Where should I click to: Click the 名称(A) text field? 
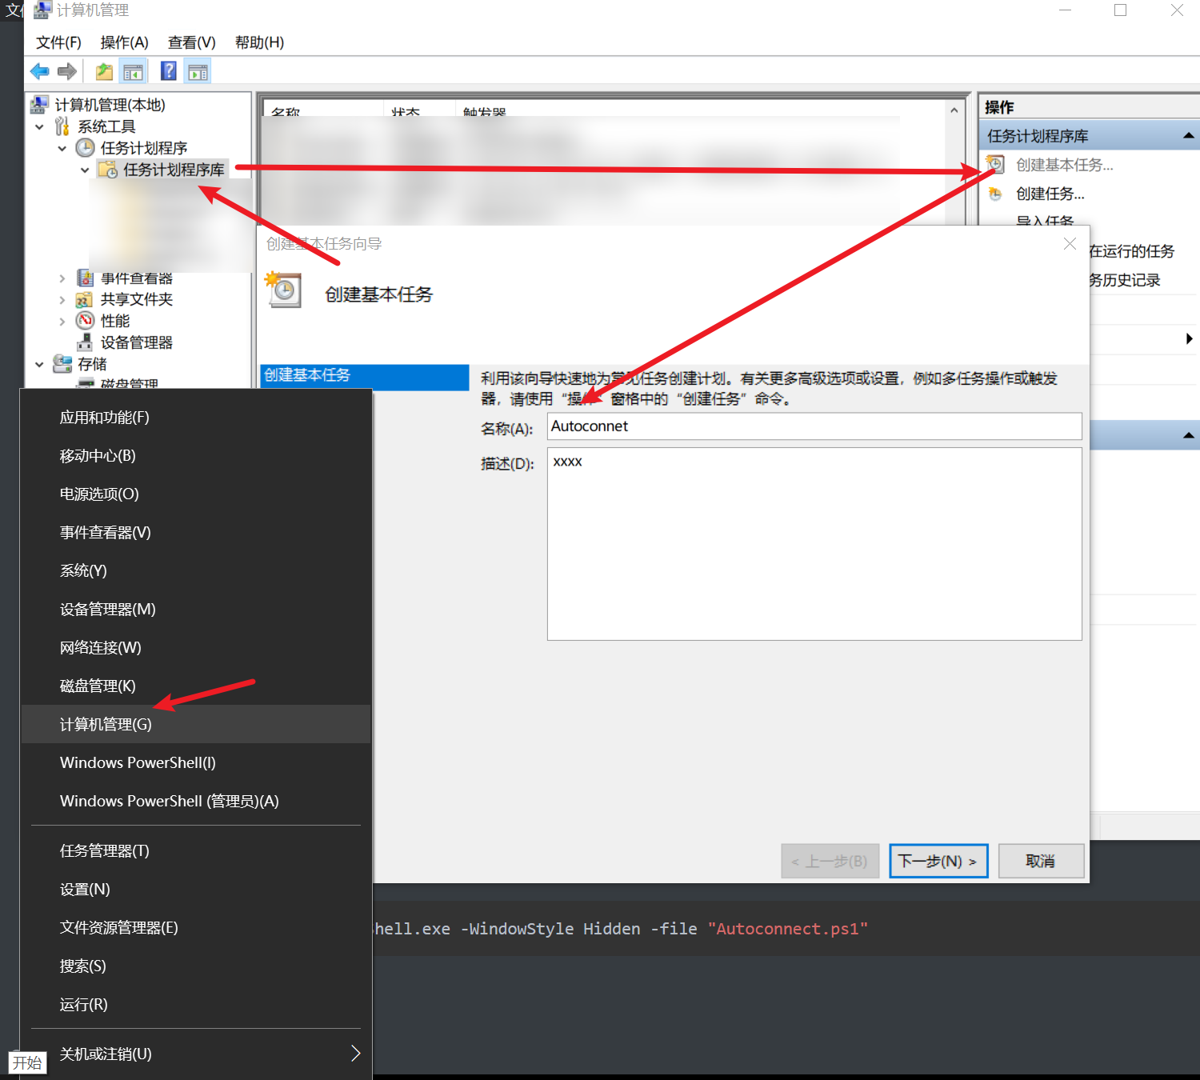pyautogui.click(x=814, y=426)
